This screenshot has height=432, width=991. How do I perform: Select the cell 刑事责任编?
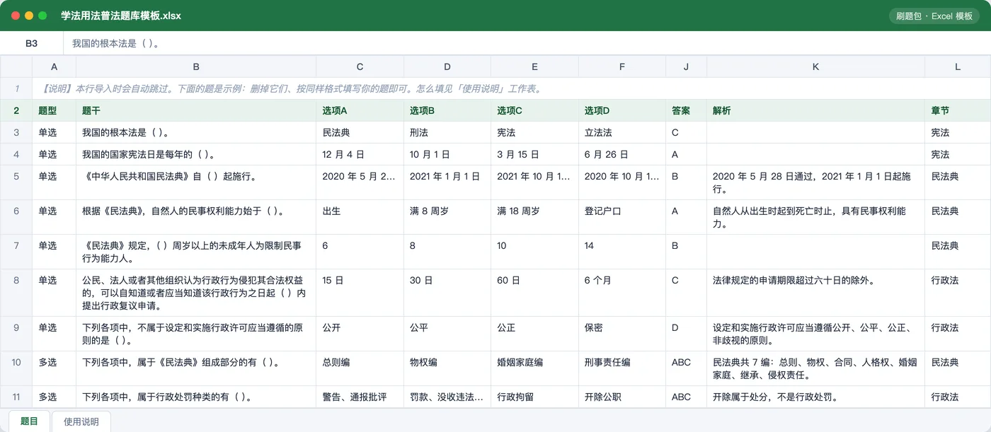[622, 368]
